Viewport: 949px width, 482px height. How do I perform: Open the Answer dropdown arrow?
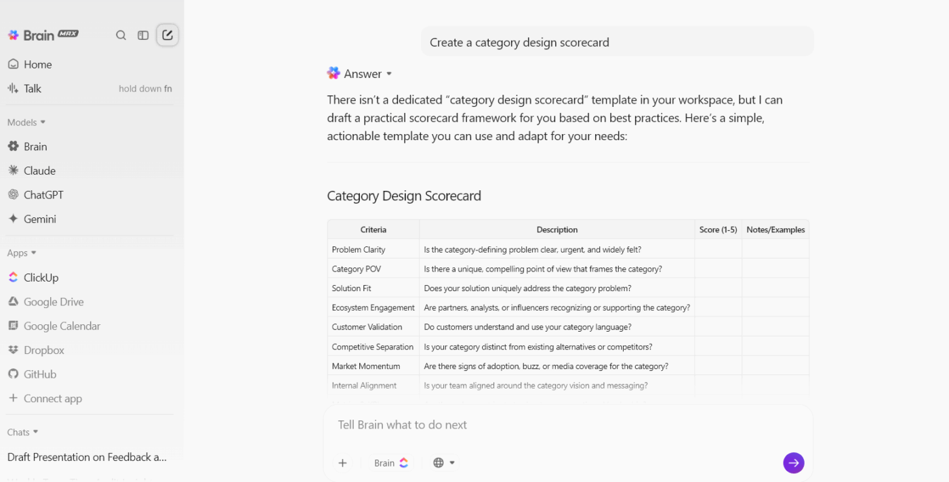389,73
